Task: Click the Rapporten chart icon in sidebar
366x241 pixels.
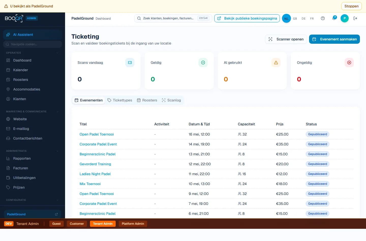Action: tap(8, 158)
